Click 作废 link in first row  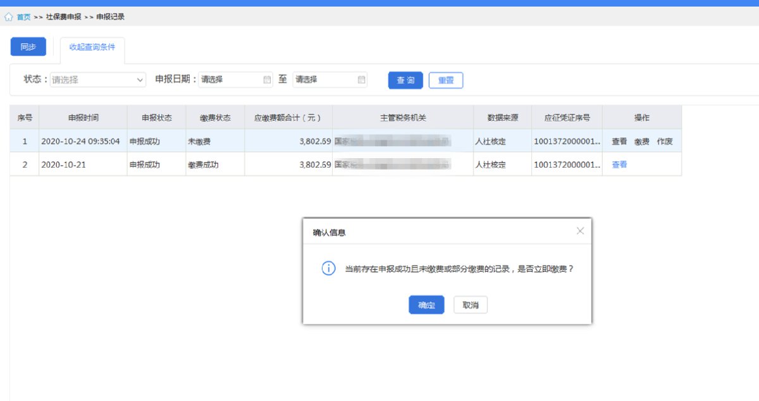point(665,142)
